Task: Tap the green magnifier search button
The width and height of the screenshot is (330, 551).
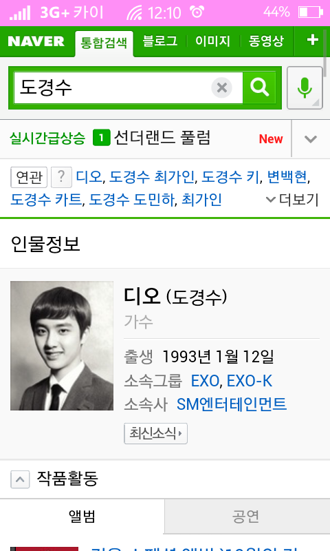Action: (x=259, y=87)
